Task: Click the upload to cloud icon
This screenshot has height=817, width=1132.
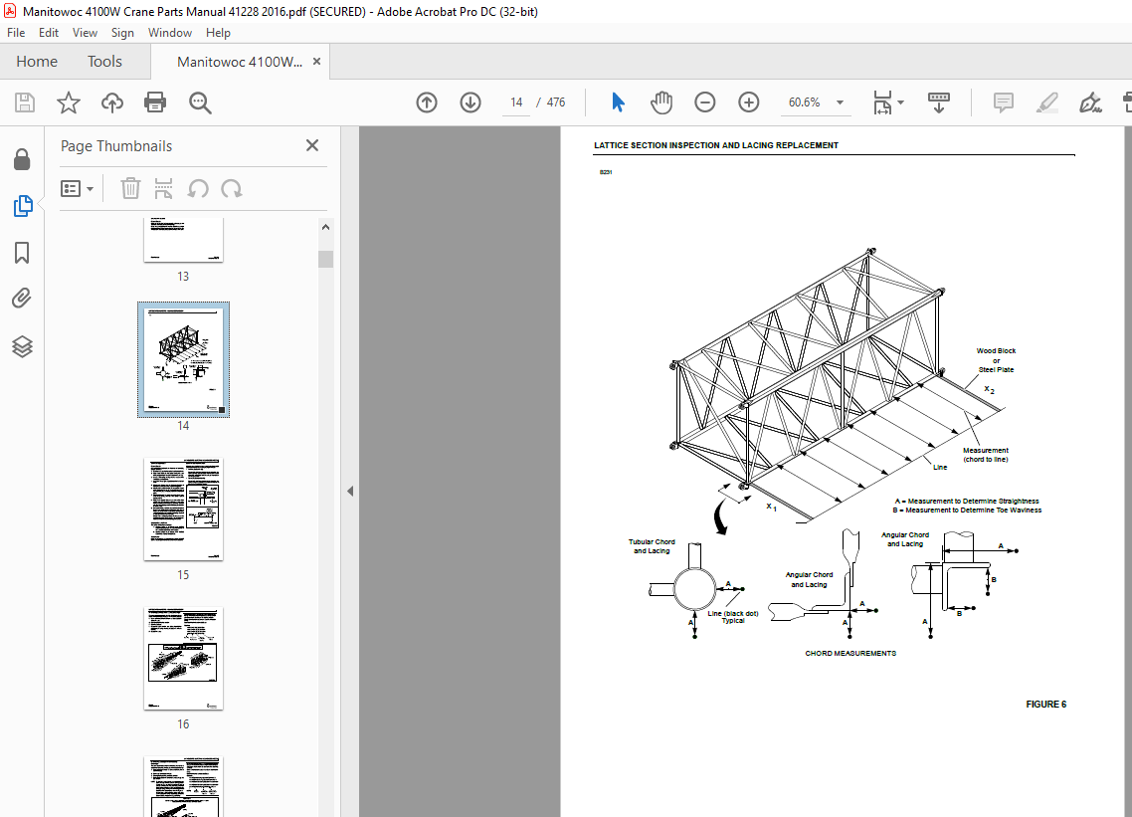Action: (111, 102)
